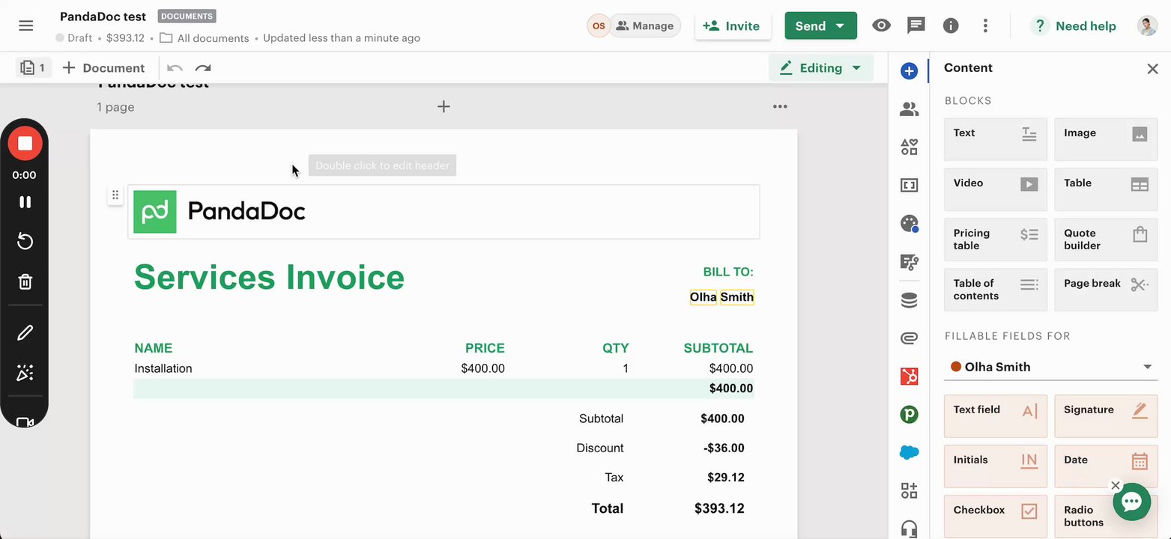Image resolution: width=1171 pixels, height=539 pixels.
Task: Expand the Send button dropdown arrow
Action: 841,26
